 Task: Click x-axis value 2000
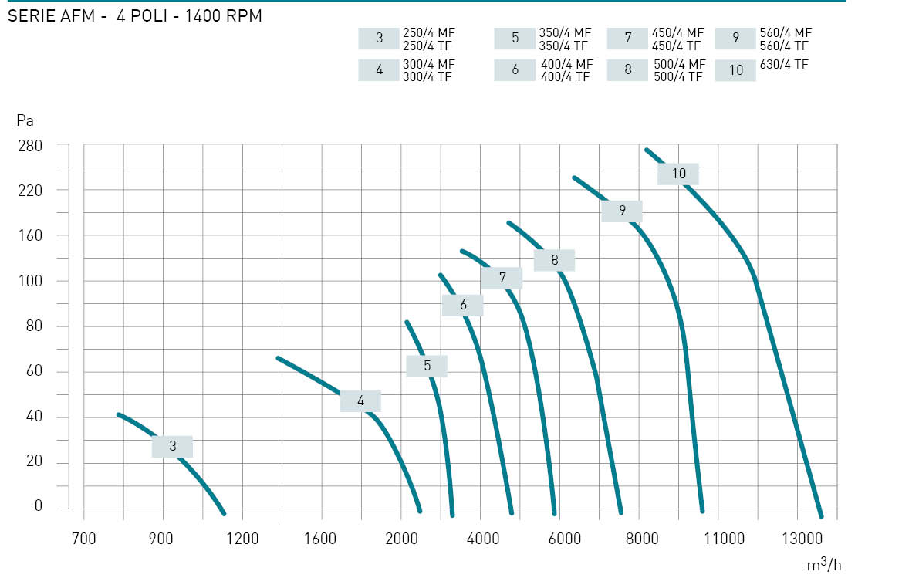[401, 539]
